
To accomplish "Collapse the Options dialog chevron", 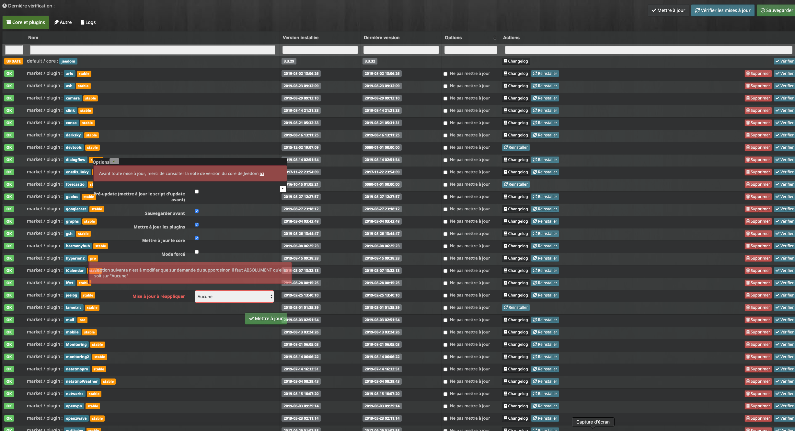I will tap(114, 161).
